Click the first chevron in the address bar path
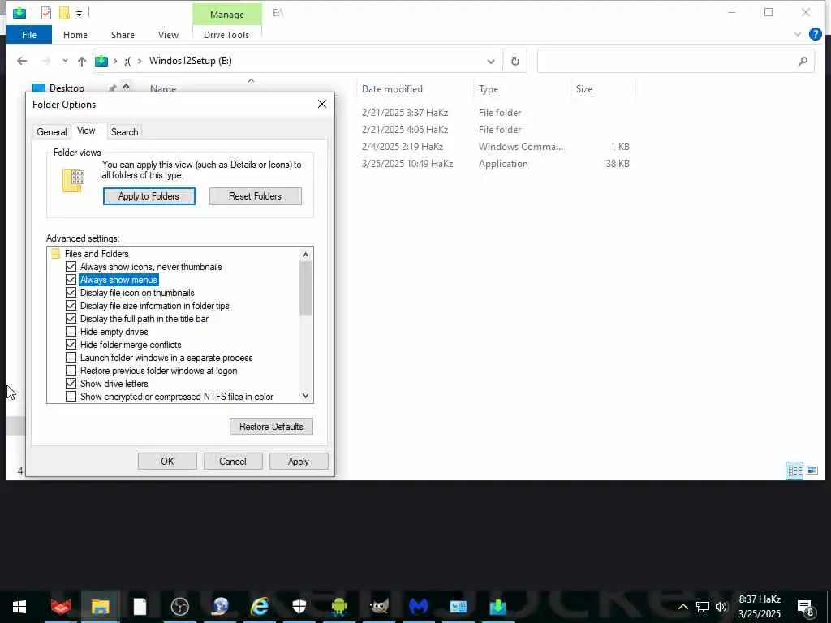The width and height of the screenshot is (831, 623). pos(115,61)
